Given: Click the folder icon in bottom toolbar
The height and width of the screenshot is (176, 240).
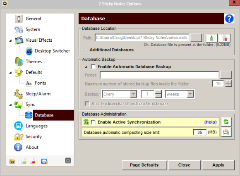Looking at the screenshot, I should 12,161.
